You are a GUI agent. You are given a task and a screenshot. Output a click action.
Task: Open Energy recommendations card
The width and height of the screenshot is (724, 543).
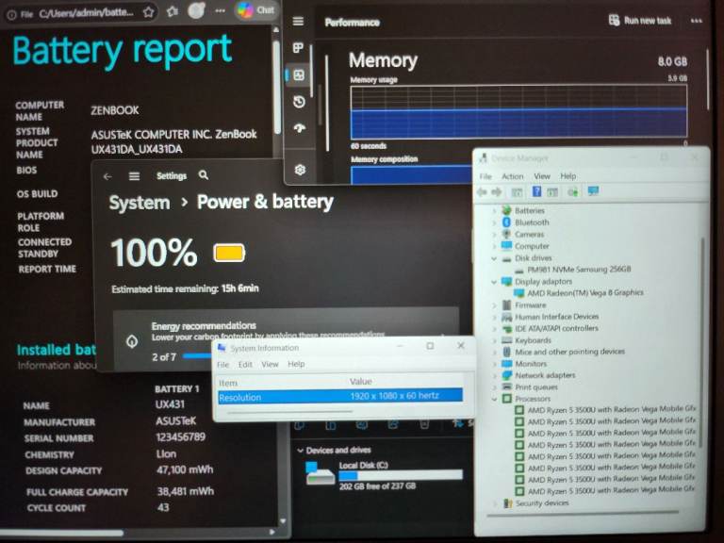(286, 340)
